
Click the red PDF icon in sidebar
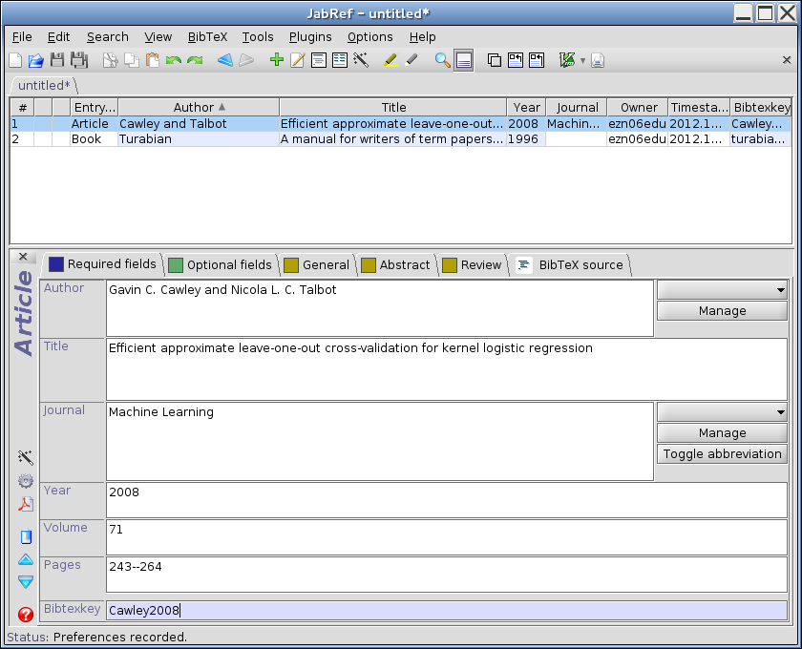26,504
